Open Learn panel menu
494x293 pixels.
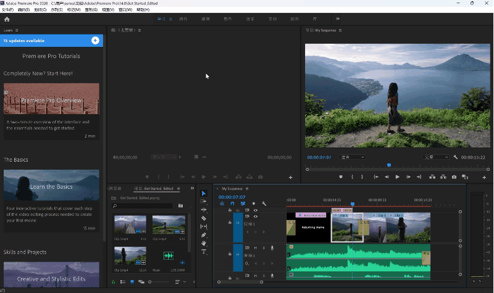click(x=17, y=30)
